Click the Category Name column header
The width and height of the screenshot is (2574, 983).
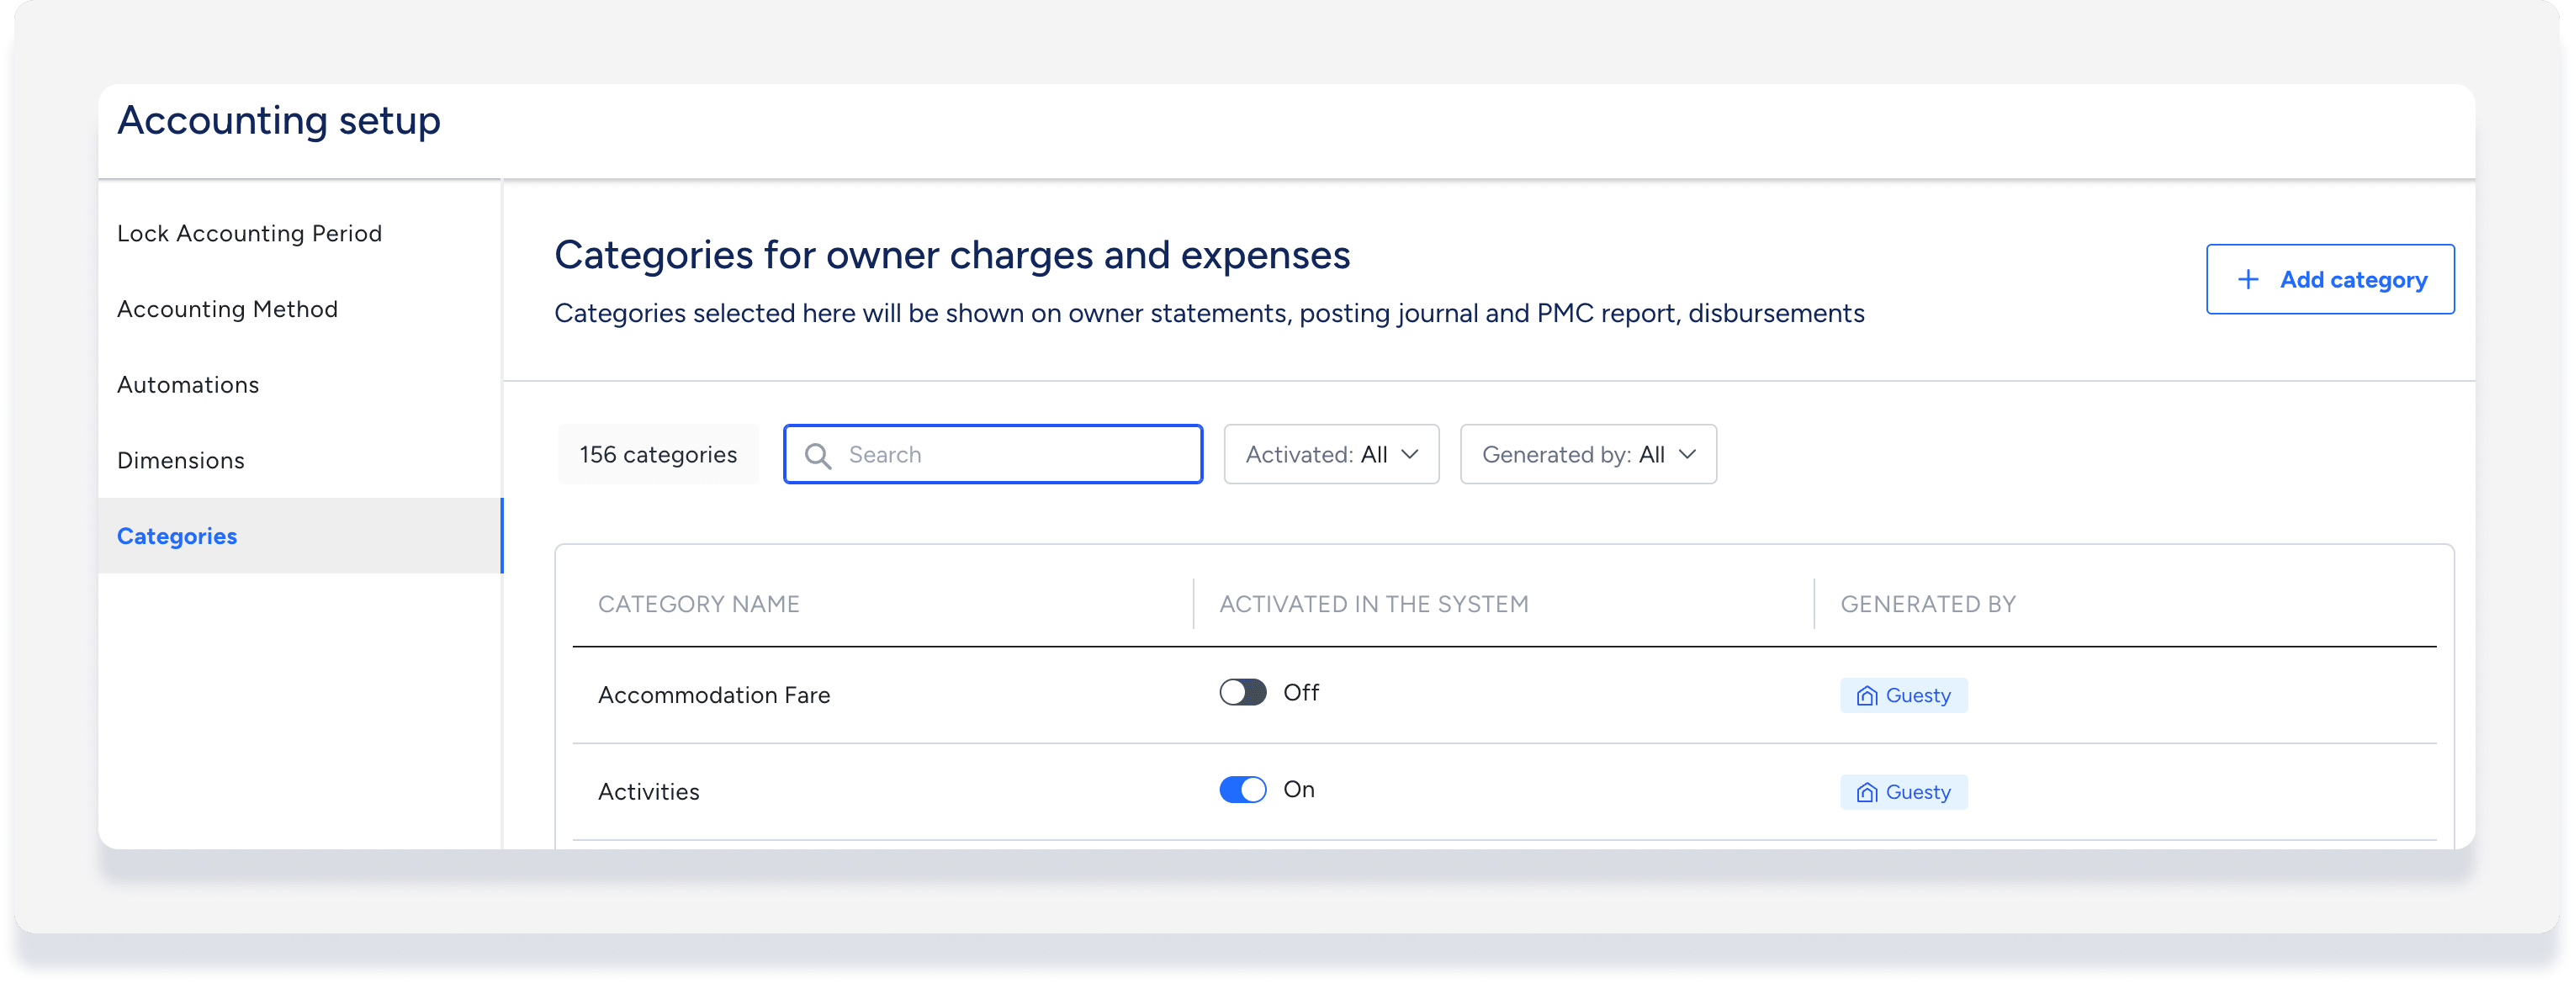click(698, 605)
